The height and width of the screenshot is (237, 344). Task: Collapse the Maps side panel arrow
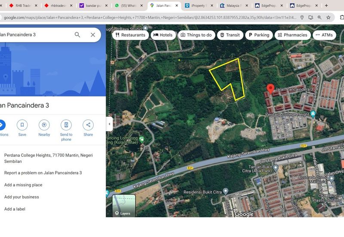pyautogui.click(x=110, y=124)
